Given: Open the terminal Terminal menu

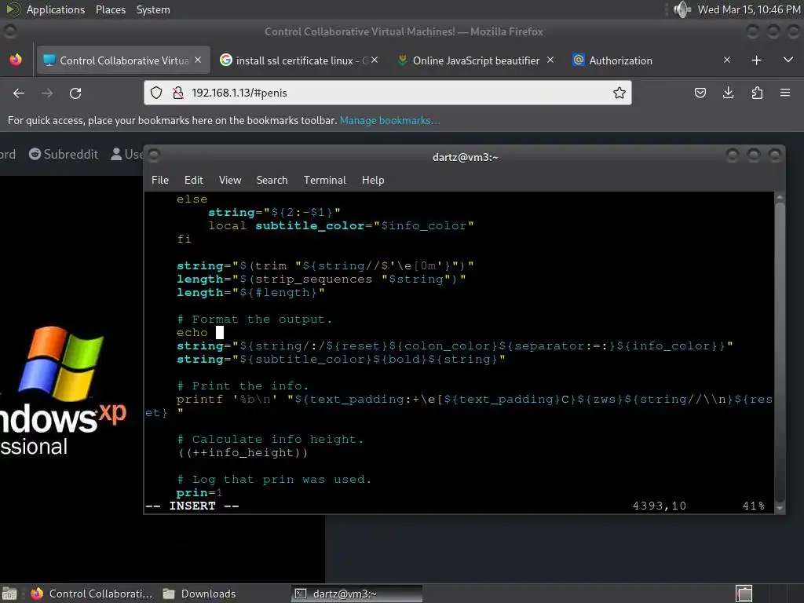Looking at the screenshot, I should [324, 180].
